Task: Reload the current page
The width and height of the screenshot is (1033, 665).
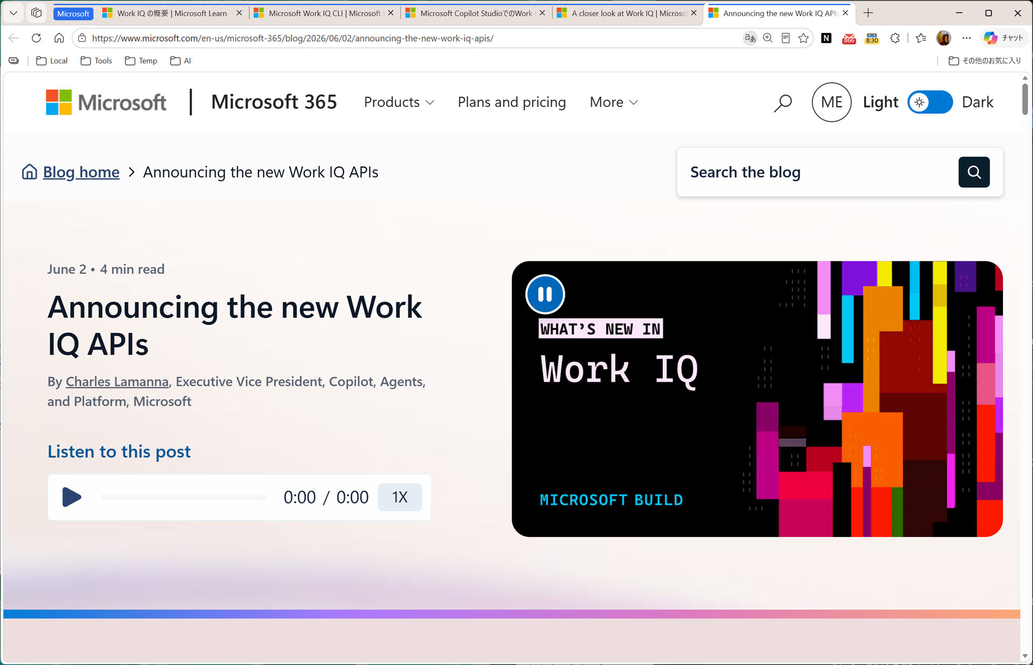Action: click(x=37, y=38)
